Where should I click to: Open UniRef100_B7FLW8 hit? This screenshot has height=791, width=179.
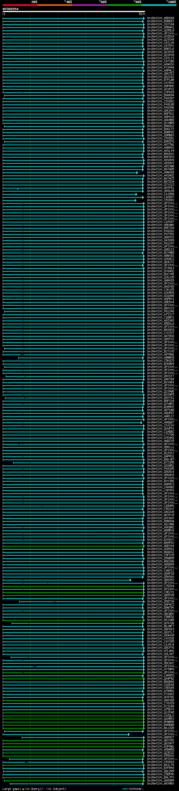(x=161, y=80)
